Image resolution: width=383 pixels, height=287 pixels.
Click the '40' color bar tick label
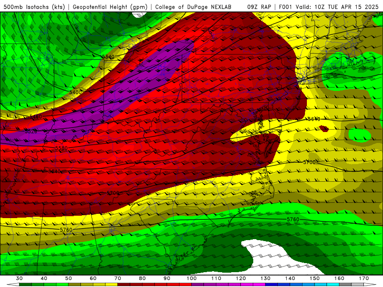pos(44,278)
